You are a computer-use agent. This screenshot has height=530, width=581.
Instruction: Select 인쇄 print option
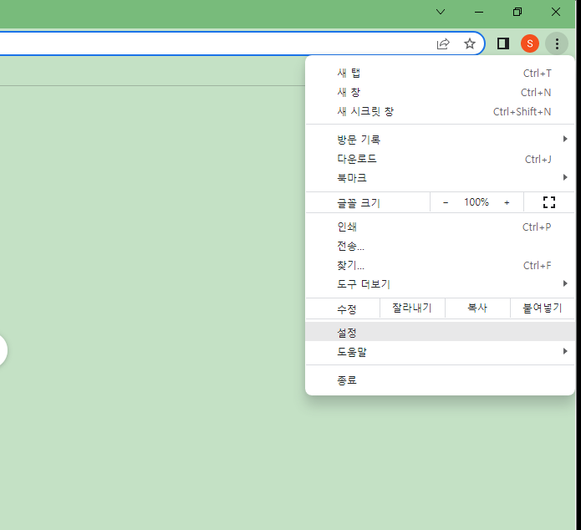click(440, 227)
